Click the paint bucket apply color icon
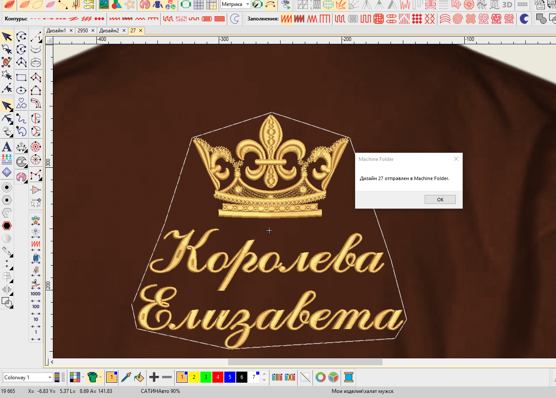 point(139,377)
